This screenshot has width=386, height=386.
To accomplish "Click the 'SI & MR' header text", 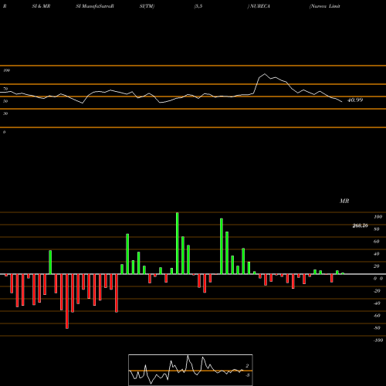I will 41,6.
